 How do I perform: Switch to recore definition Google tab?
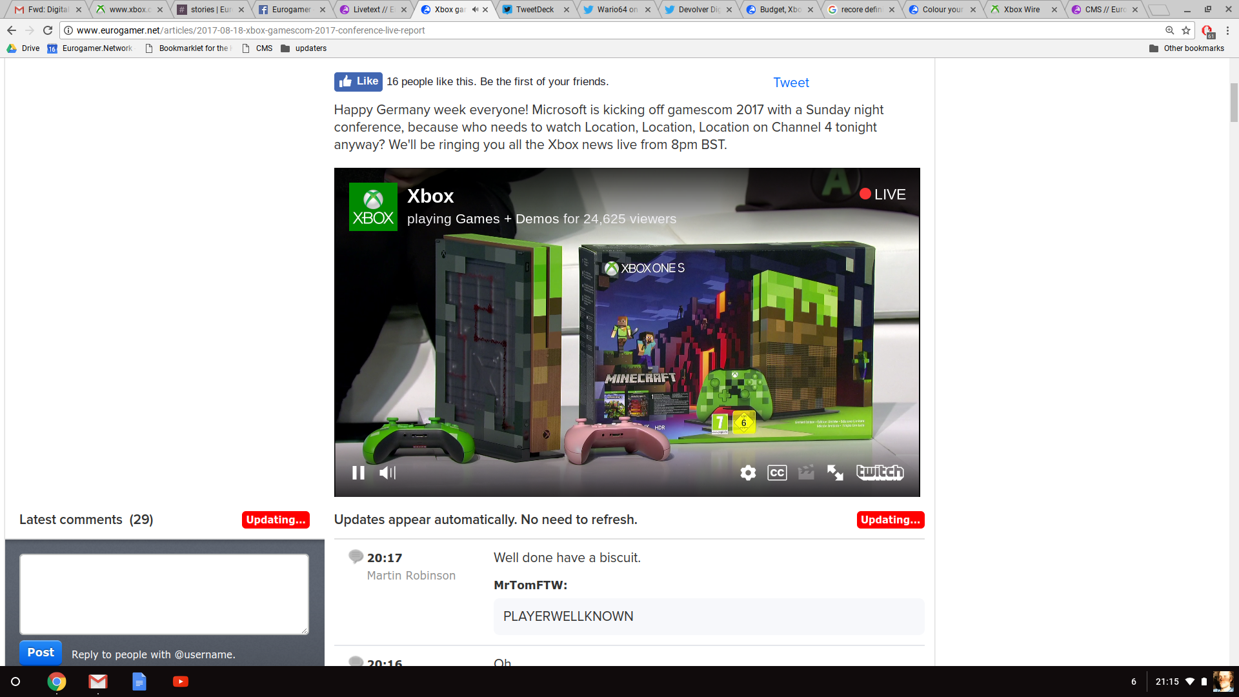click(x=860, y=10)
